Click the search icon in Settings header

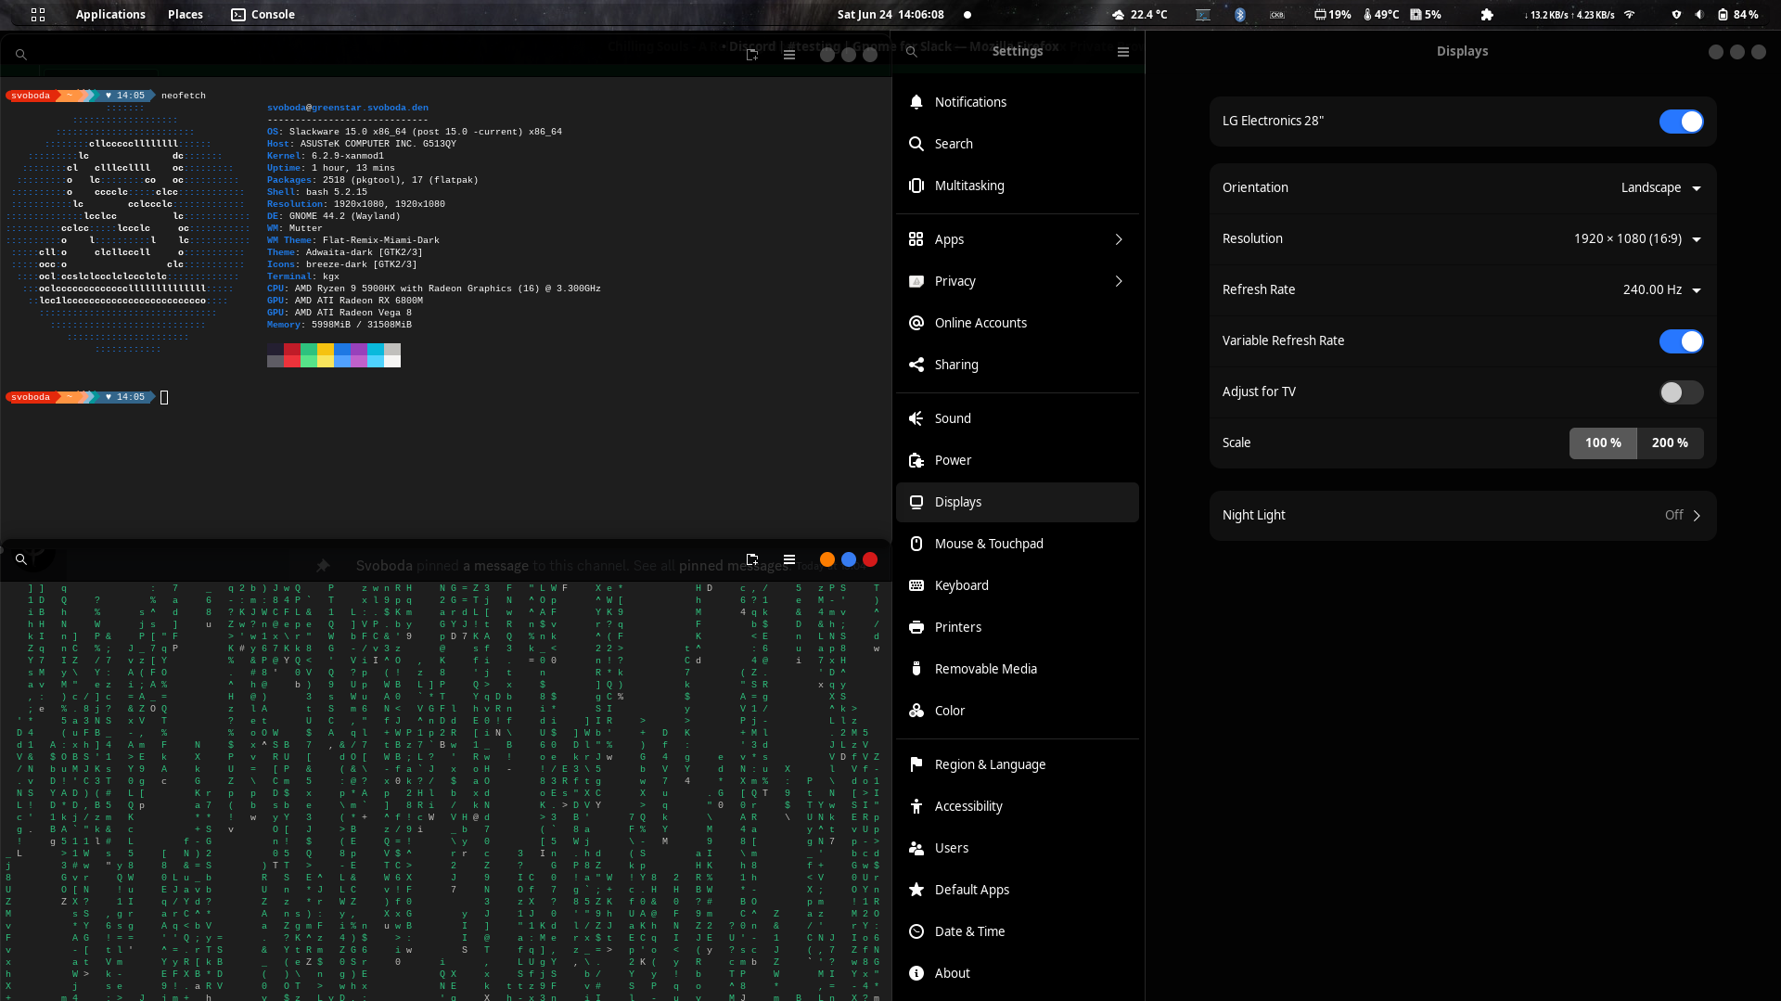912,52
